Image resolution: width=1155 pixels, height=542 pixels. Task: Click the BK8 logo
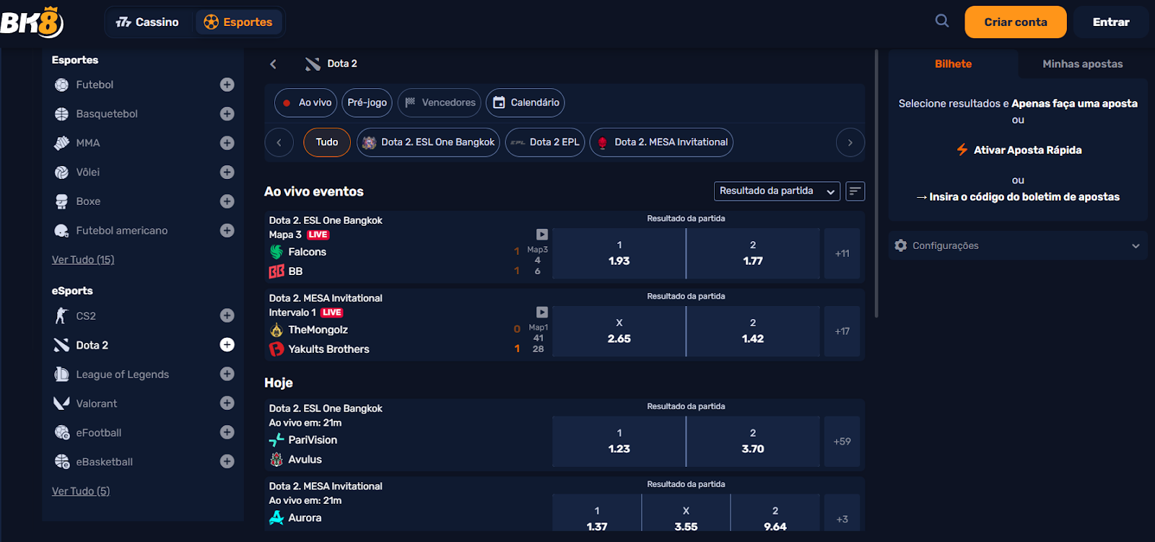32,22
